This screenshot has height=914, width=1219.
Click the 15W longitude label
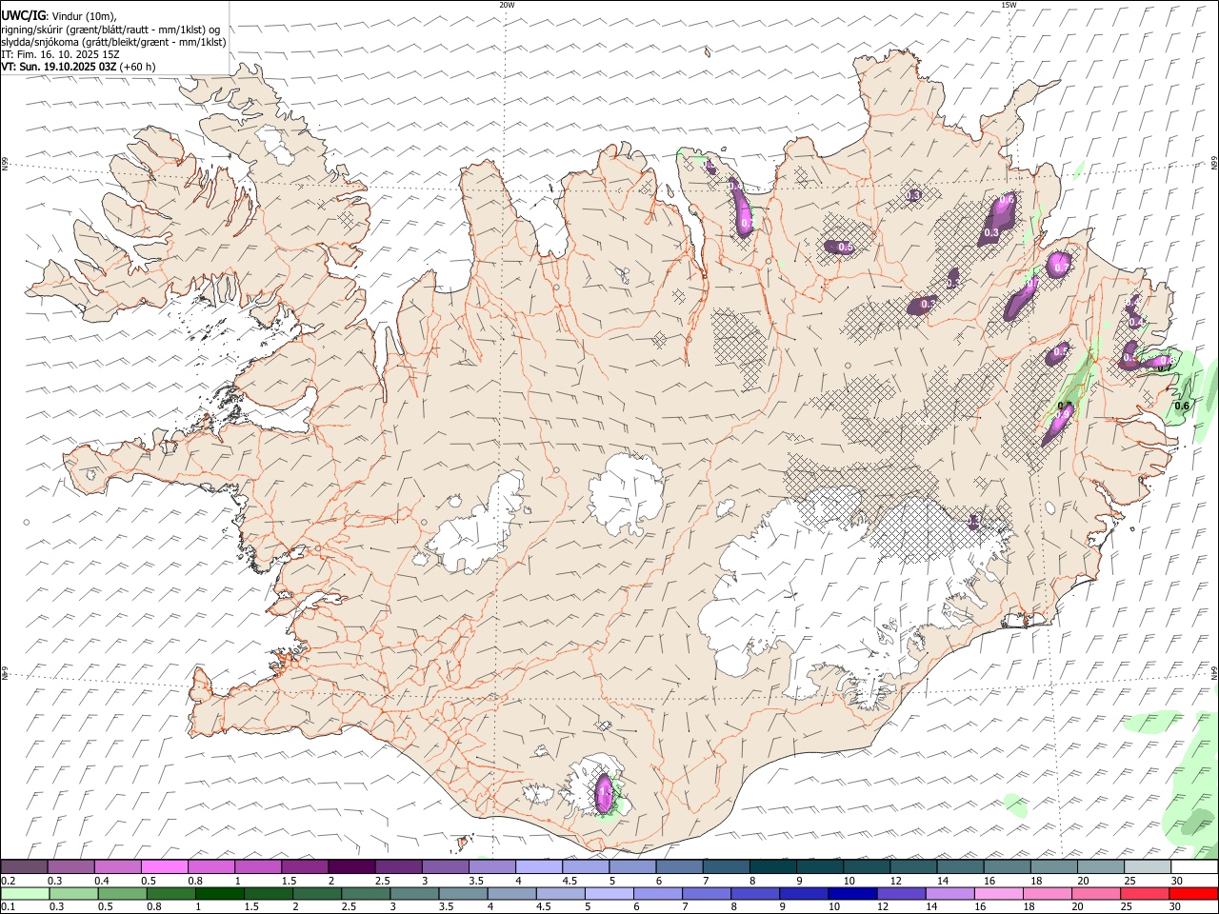[x=1009, y=5]
